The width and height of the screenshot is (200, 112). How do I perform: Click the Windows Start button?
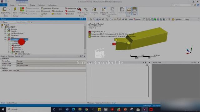point(3,109)
